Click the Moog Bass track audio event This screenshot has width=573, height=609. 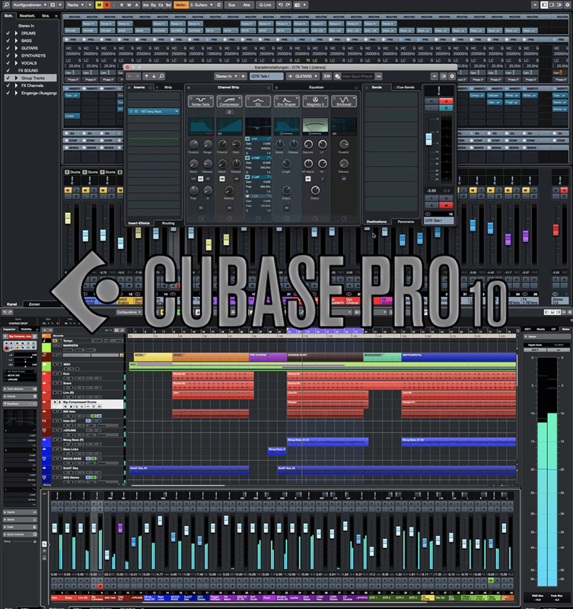pos(327,442)
